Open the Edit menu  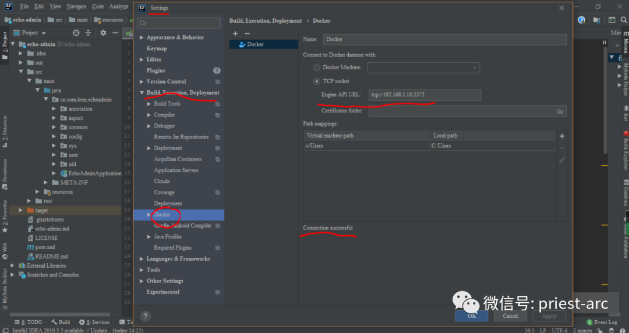click(39, 6)
